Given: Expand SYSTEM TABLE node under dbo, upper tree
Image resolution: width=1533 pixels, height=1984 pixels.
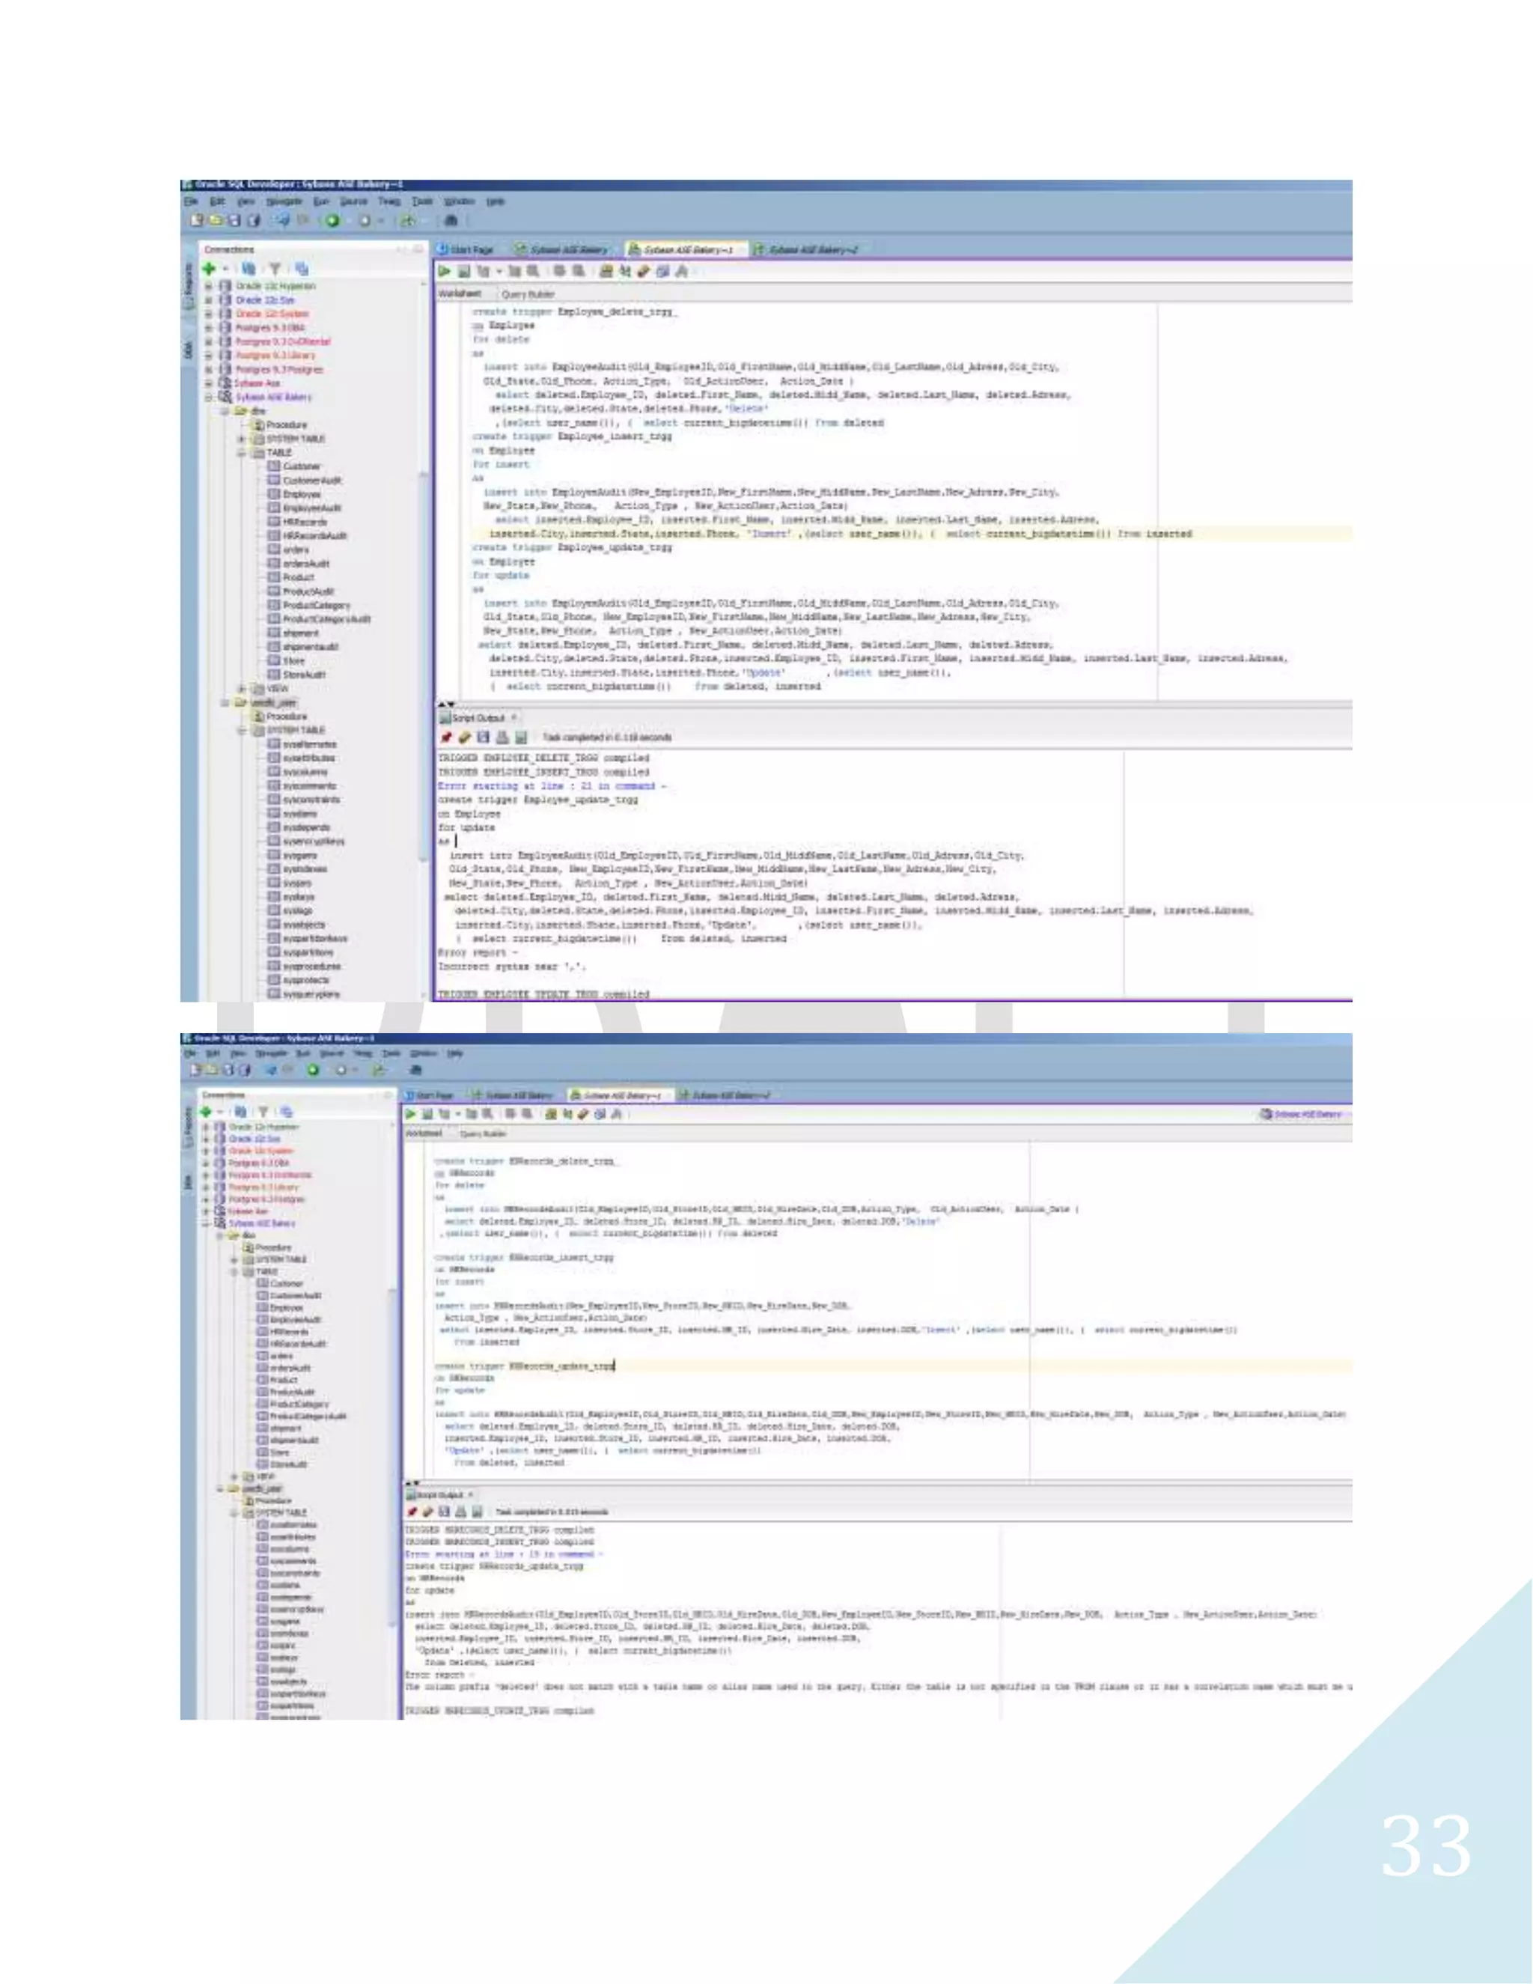Looking at the screenshot, I should [242, 439].
